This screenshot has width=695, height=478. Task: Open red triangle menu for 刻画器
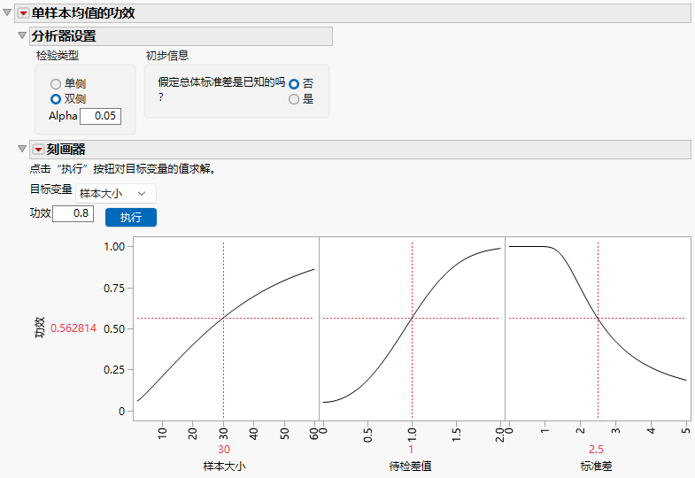click(39, 150)
